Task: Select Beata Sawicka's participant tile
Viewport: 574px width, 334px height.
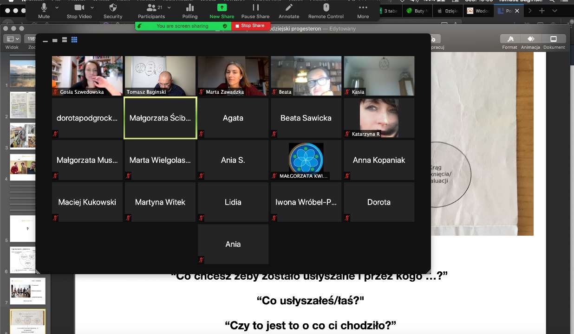Action: (x=306, y=118)
